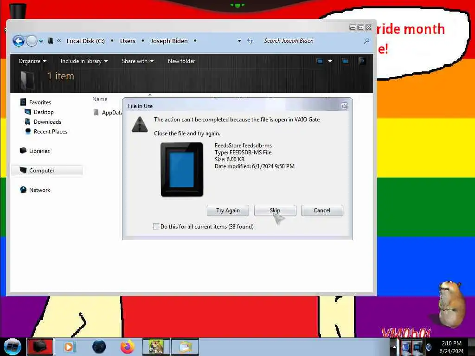Open the Share with menu
The width and height of the screenshot is (475, 356).
click(137, 61)
